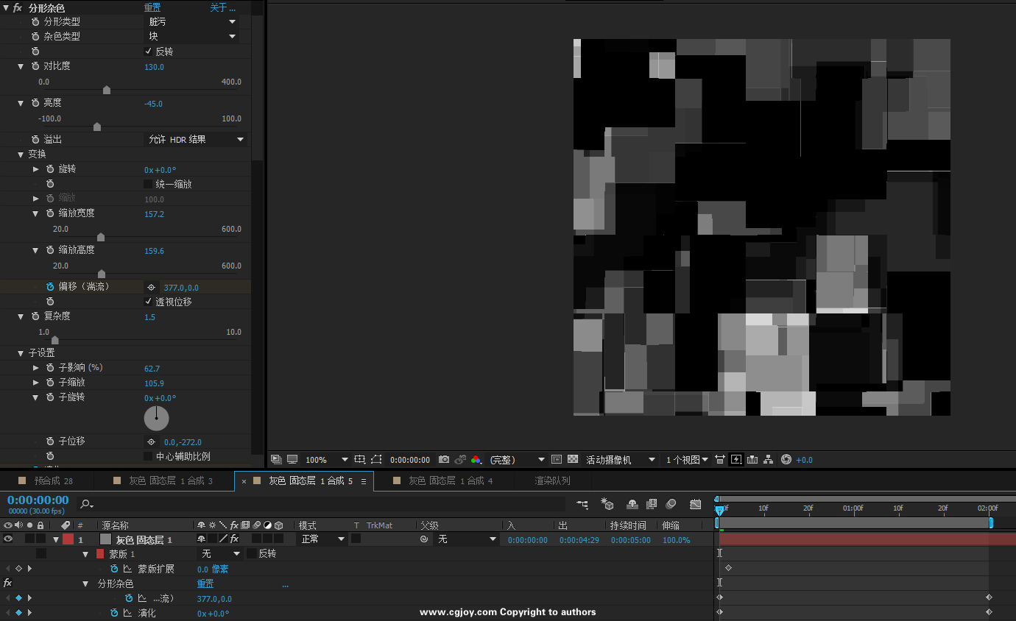Toggle the 透视位移 checkbox
The image size is (1016, 621).
tap(148, 302)
